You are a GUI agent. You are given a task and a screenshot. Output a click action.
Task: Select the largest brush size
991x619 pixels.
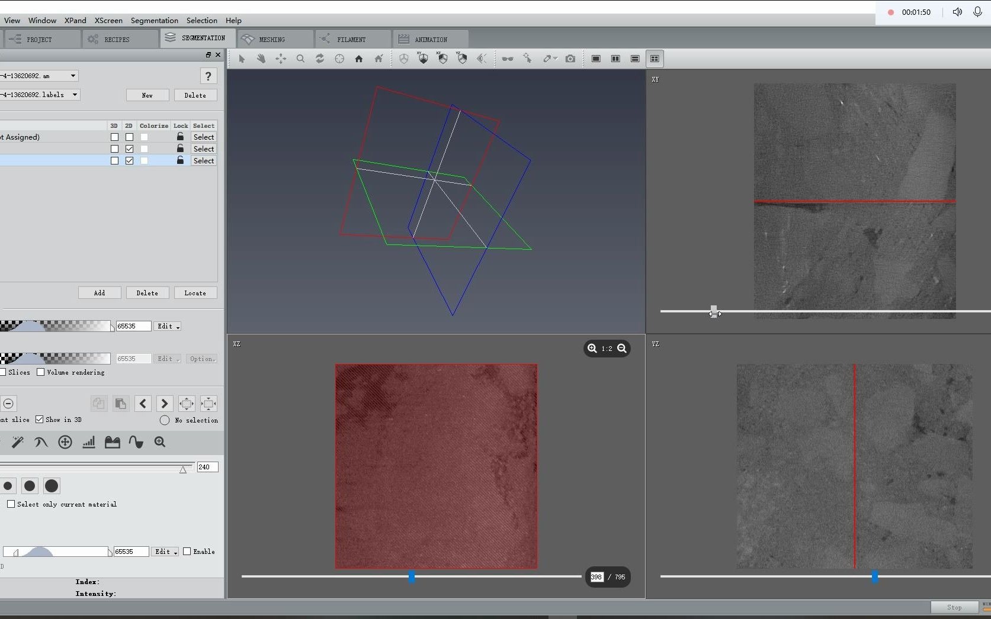(52, 486)
